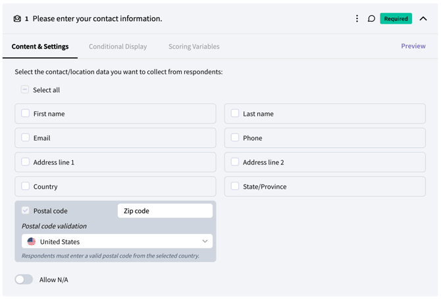Viewport: 441px width, 299px height.
Task: Click the Zip code label input field
Action: [165, 211]
